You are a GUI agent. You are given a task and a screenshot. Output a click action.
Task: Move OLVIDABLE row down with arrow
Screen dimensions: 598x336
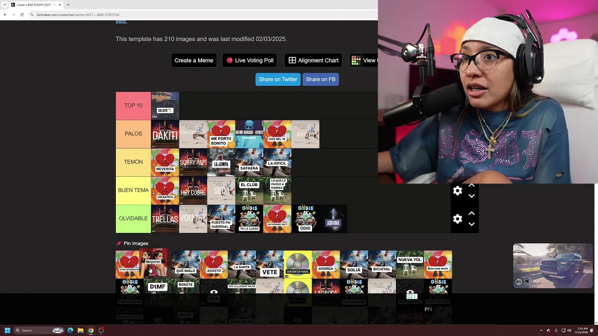pos(471,224)
